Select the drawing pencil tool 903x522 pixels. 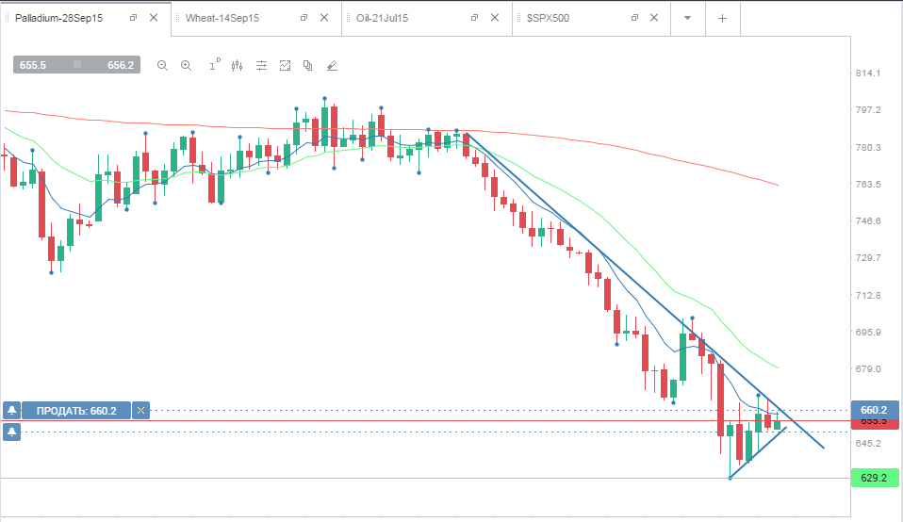tap(332, 66)
